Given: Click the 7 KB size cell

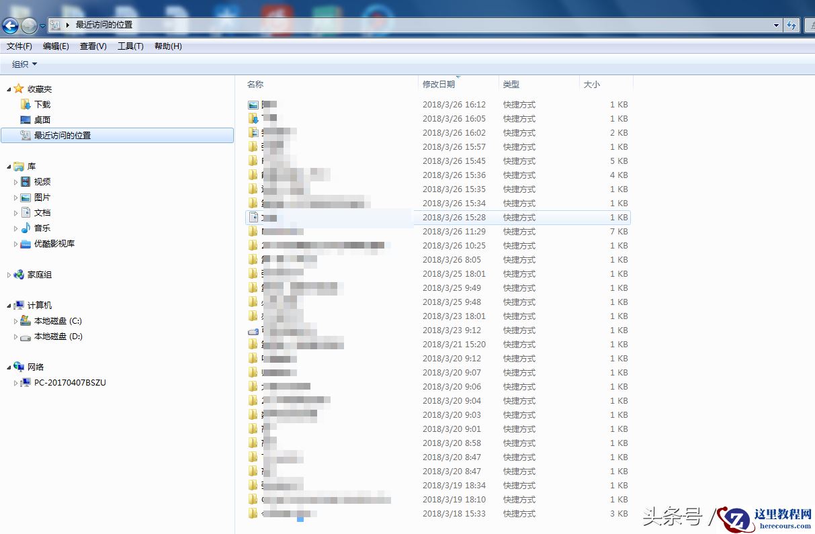Looking at the screenshot, I should [619, 232].
